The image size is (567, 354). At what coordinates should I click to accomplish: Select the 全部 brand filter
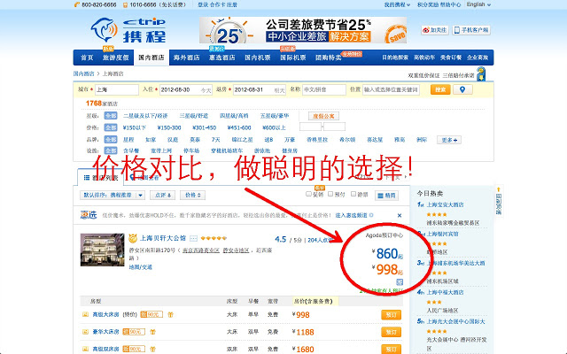(x=111, y=140)
